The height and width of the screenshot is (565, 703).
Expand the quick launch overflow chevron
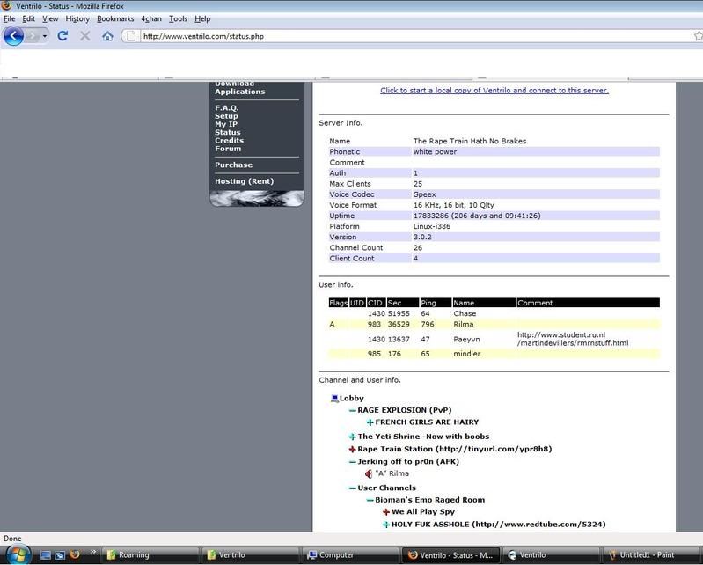coord(92,552)
